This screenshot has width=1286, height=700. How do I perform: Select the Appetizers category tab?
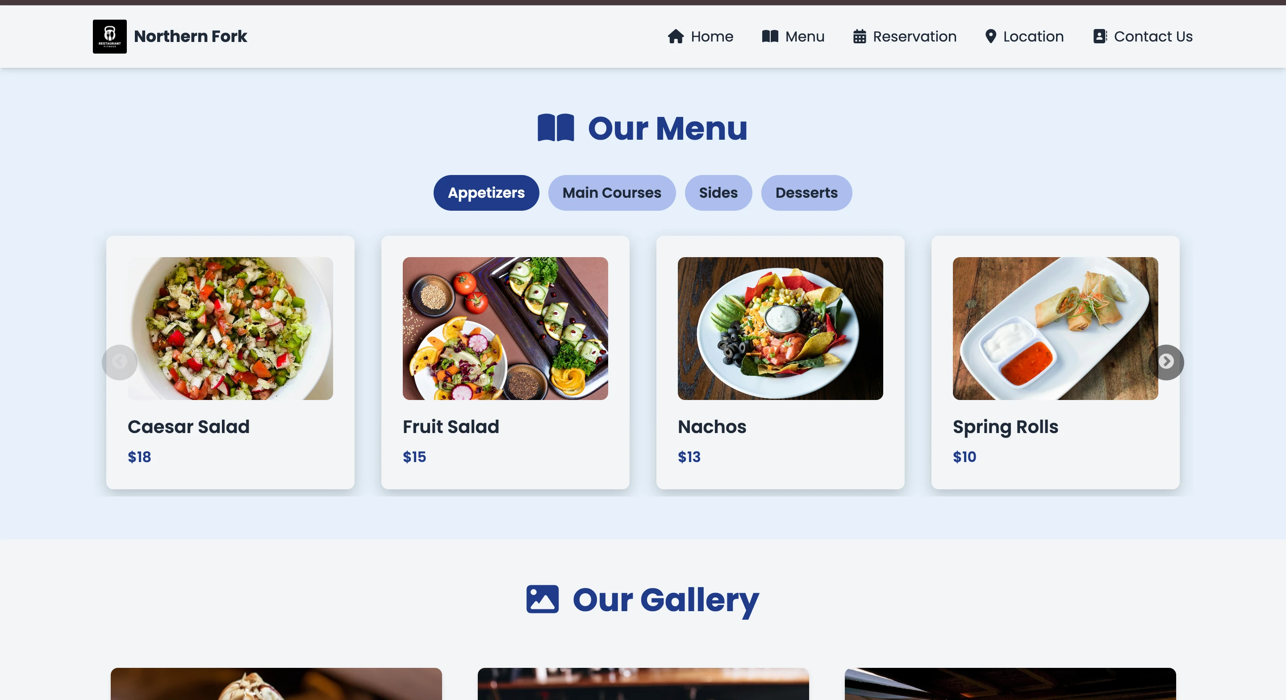[486, 193]
